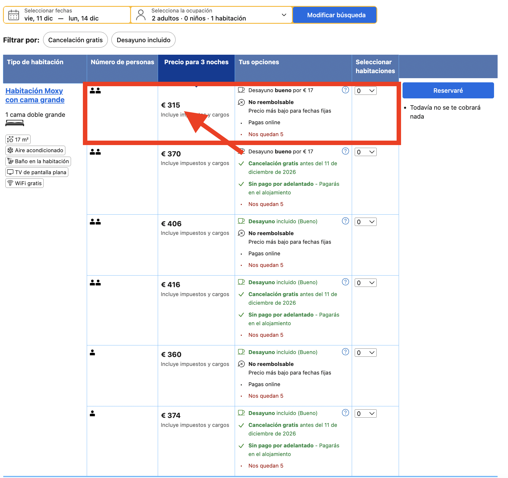Click help icon in the €416 row
The height and width of the screenshot is (478, 508).
(x=345, y=282)
